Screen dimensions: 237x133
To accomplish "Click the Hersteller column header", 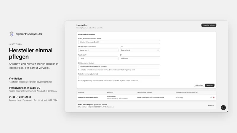I will [81, 93].
